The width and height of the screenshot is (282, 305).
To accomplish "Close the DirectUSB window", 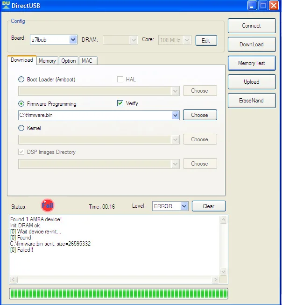I will click(274, 6).
